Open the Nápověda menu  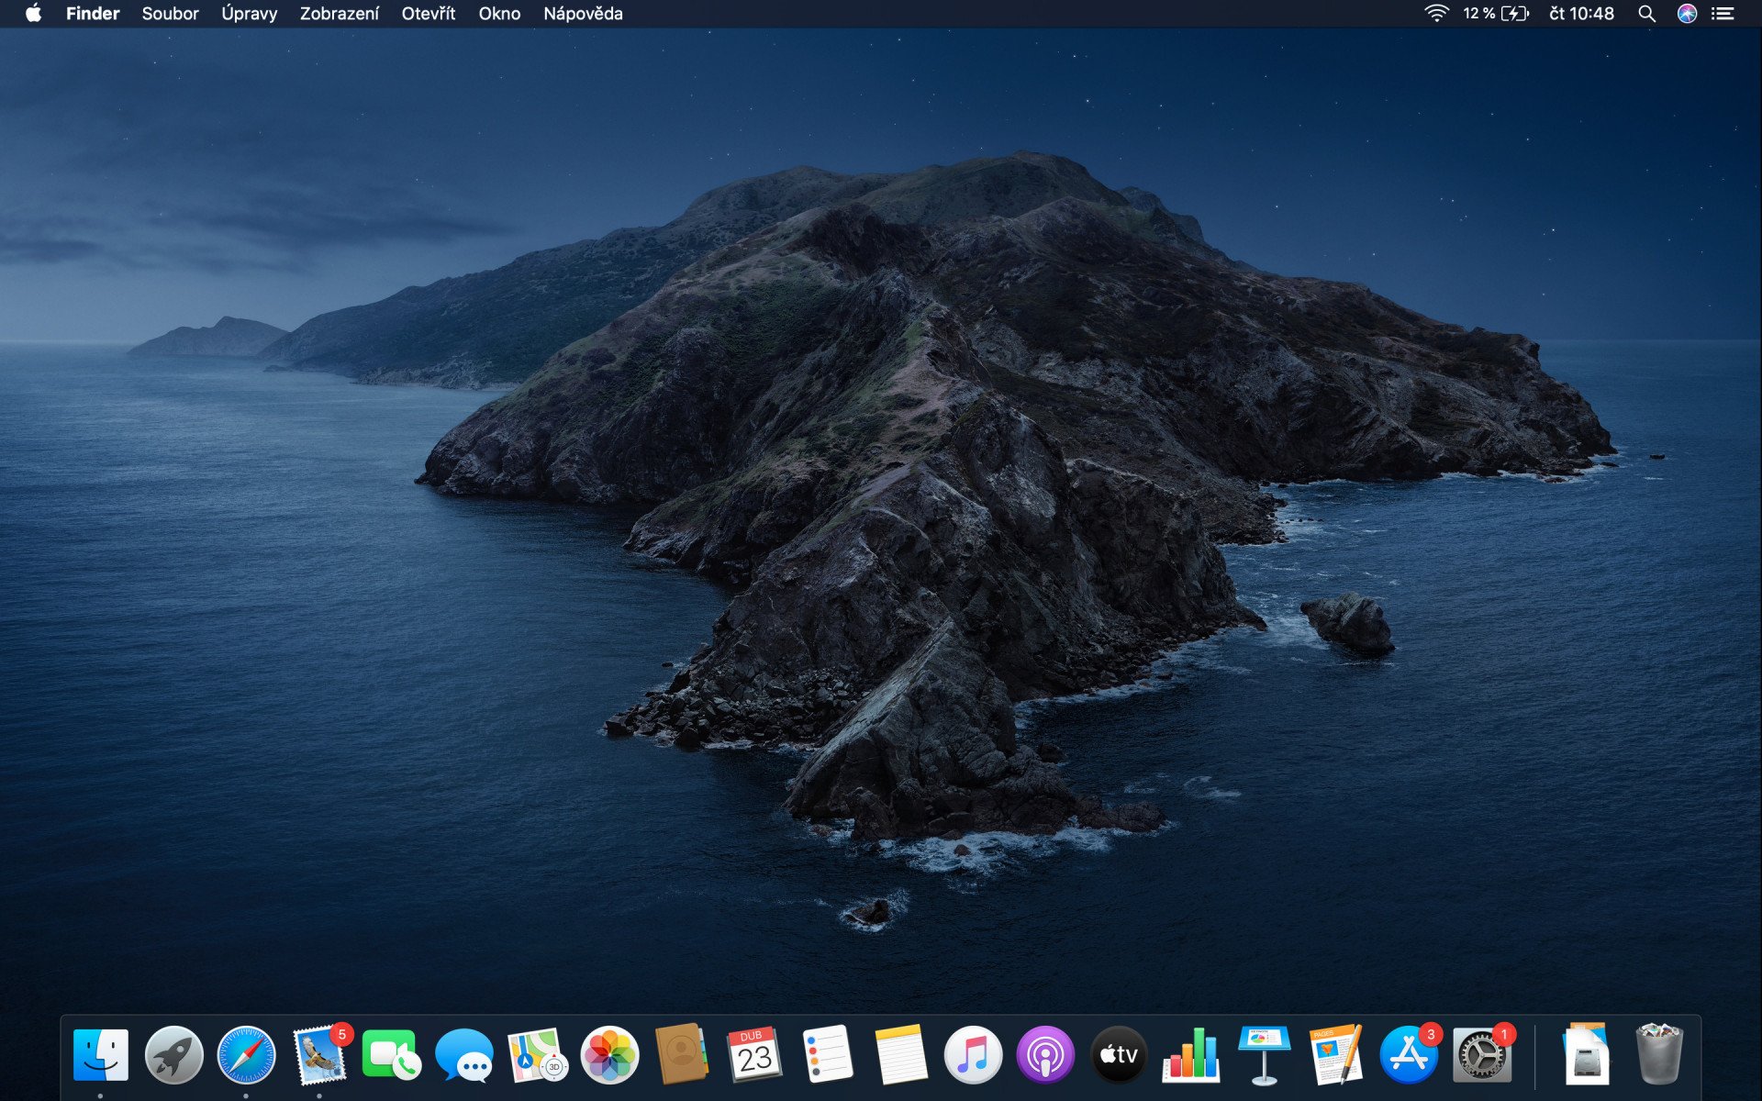(x=583, y=14)
